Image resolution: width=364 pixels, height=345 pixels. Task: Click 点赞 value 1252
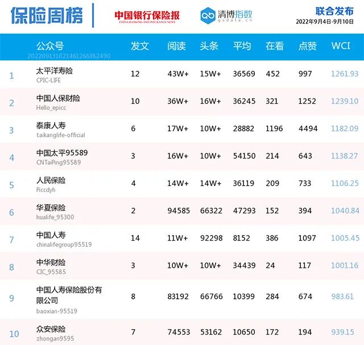(307, 102)
